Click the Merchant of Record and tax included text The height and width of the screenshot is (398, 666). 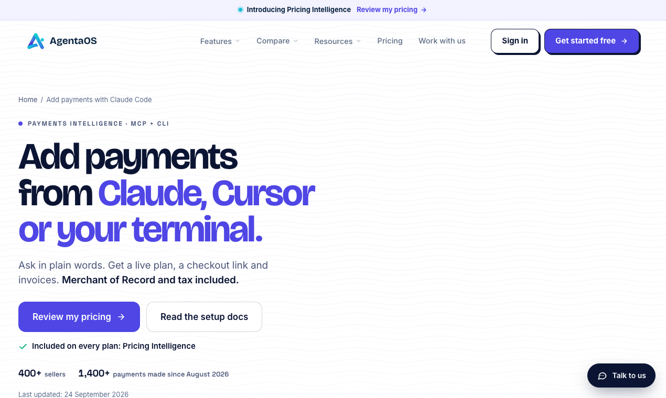[150, 280]
